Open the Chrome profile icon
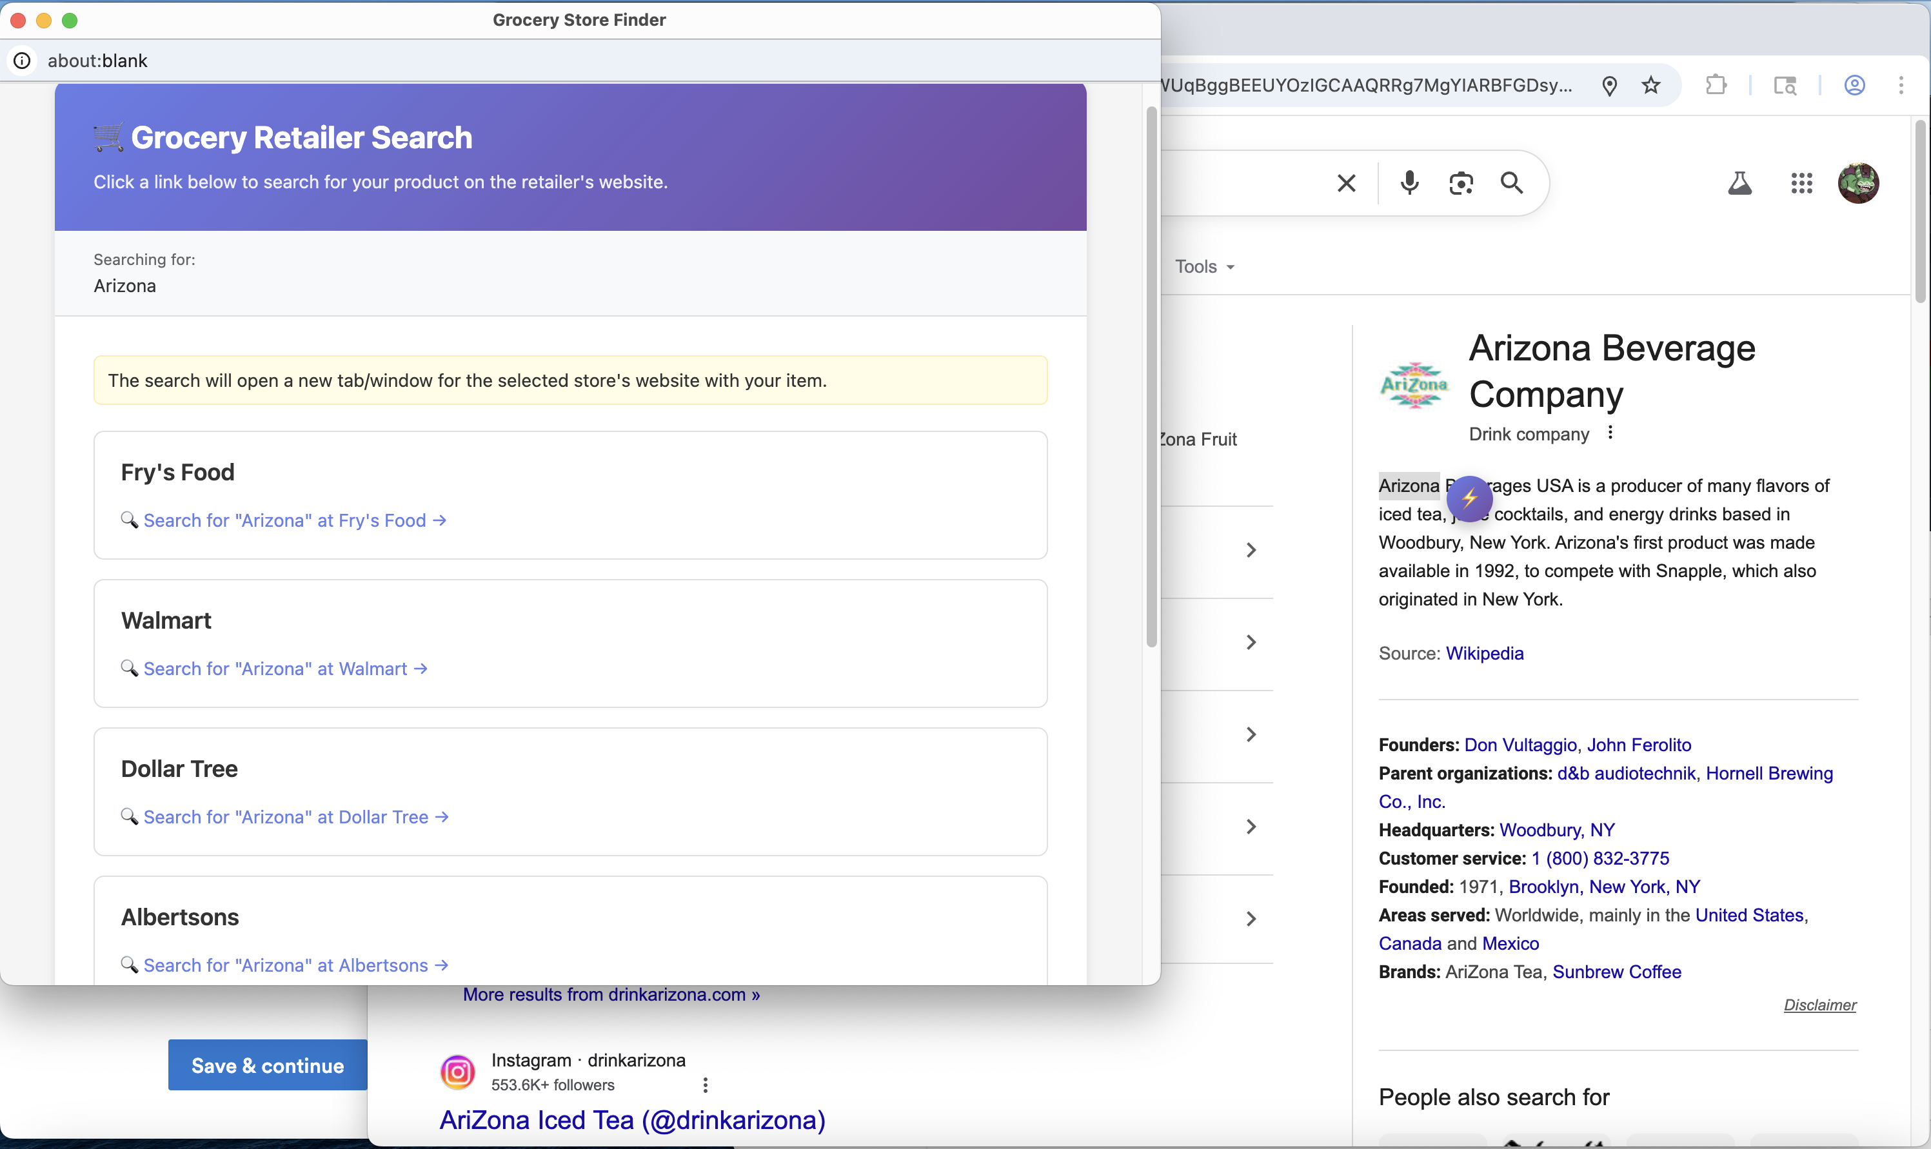Screen dimensions: 1931x1149 click(x=1854, y=85)
